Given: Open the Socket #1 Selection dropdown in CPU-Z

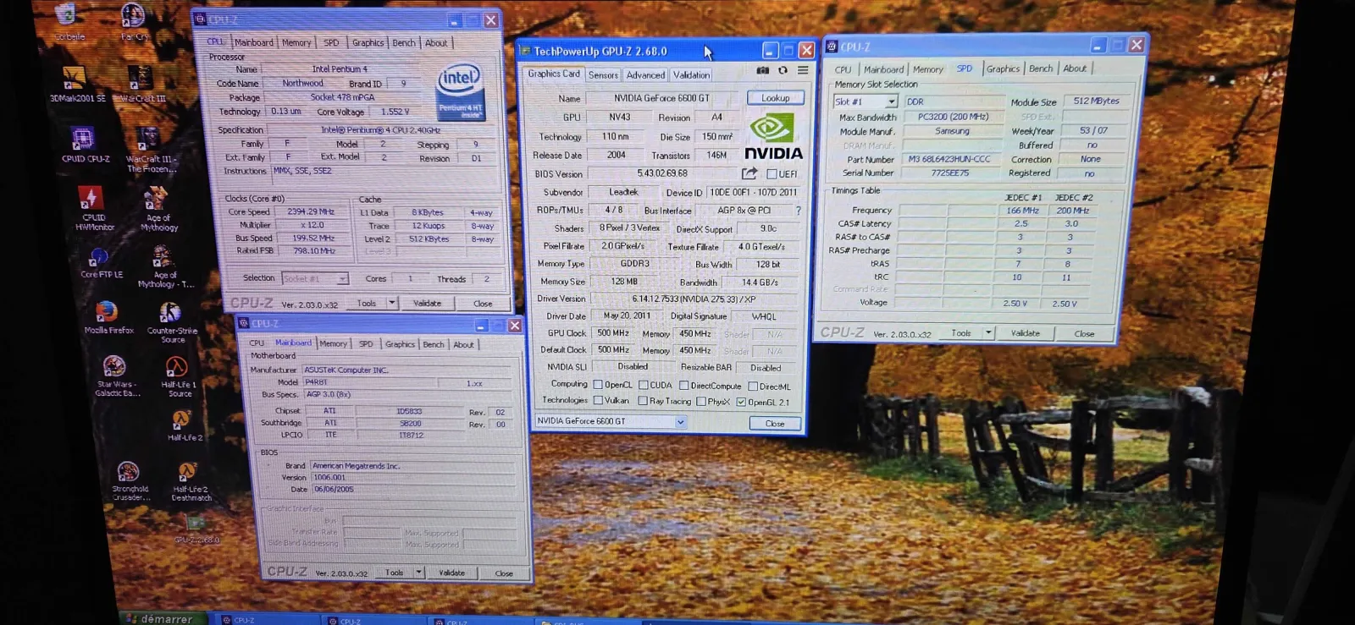Looking at the screenshot, I should tap(341, 279).
